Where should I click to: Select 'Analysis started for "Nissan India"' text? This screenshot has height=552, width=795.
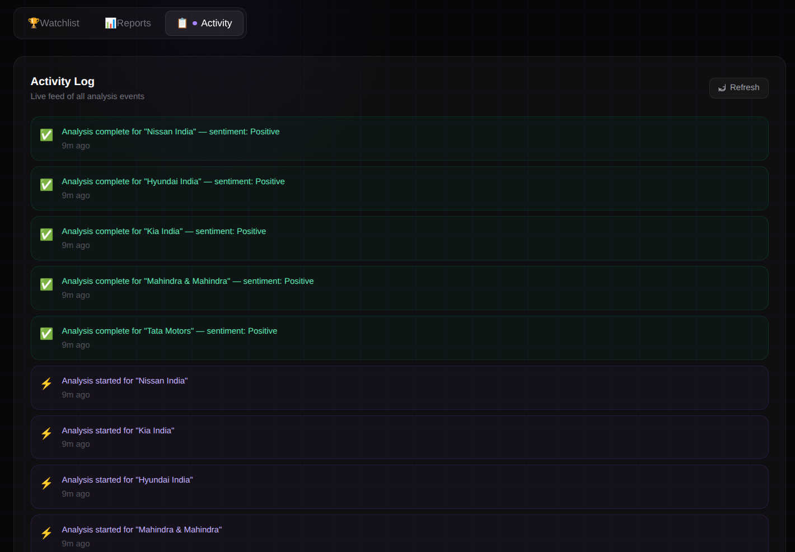(125, 381)
